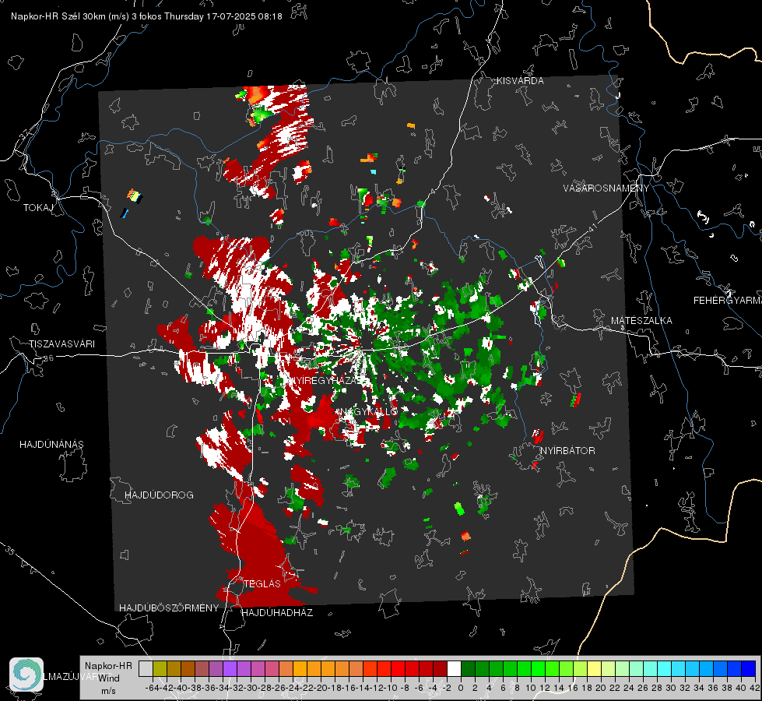Click the pale yellow 20 m/s swatch
This screenshot has height=701, width=762.
pyautogui.click(x=594, y=669)
